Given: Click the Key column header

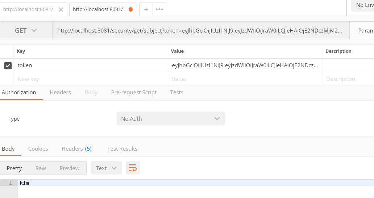Looking at the screenshot, I should click(21, 51).
